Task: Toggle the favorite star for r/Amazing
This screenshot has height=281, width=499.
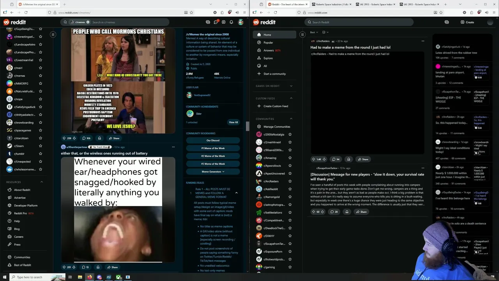Action: (x=290, y=158)
